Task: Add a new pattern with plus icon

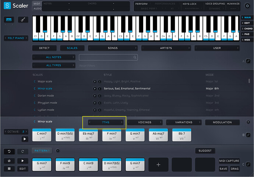Action: (x=58, y=151)
